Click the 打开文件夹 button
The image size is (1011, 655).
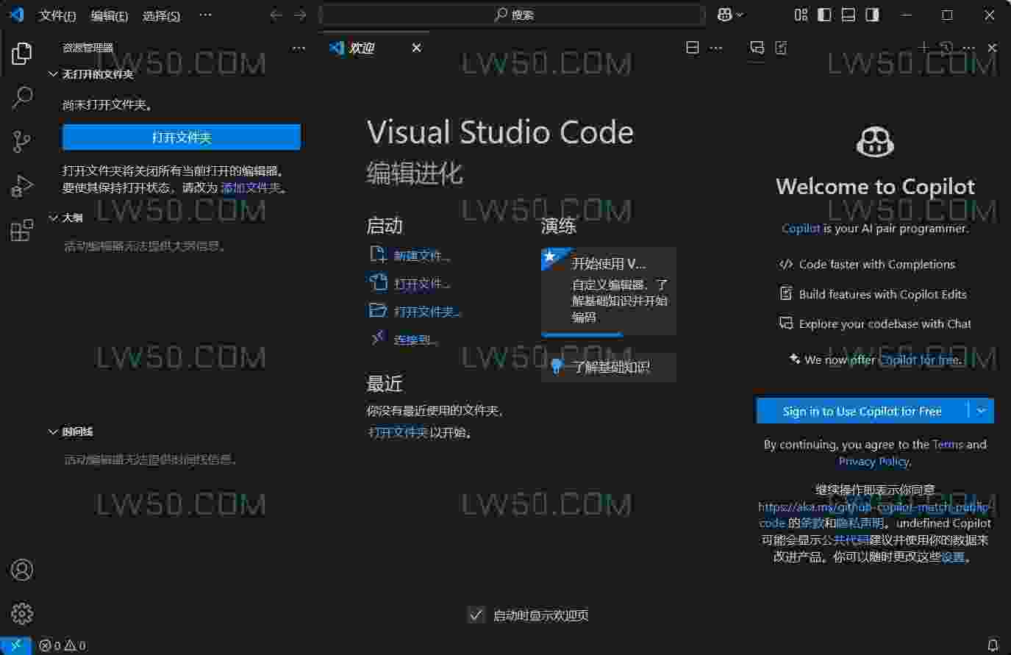[182, 137]
